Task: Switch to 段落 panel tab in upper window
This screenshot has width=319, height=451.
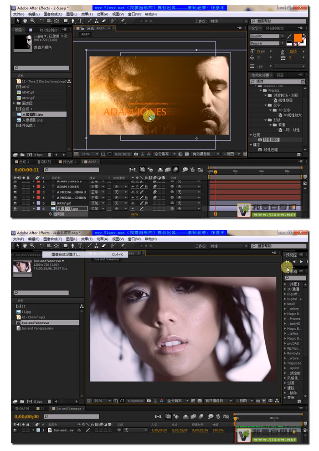Action: click(280, 75)
